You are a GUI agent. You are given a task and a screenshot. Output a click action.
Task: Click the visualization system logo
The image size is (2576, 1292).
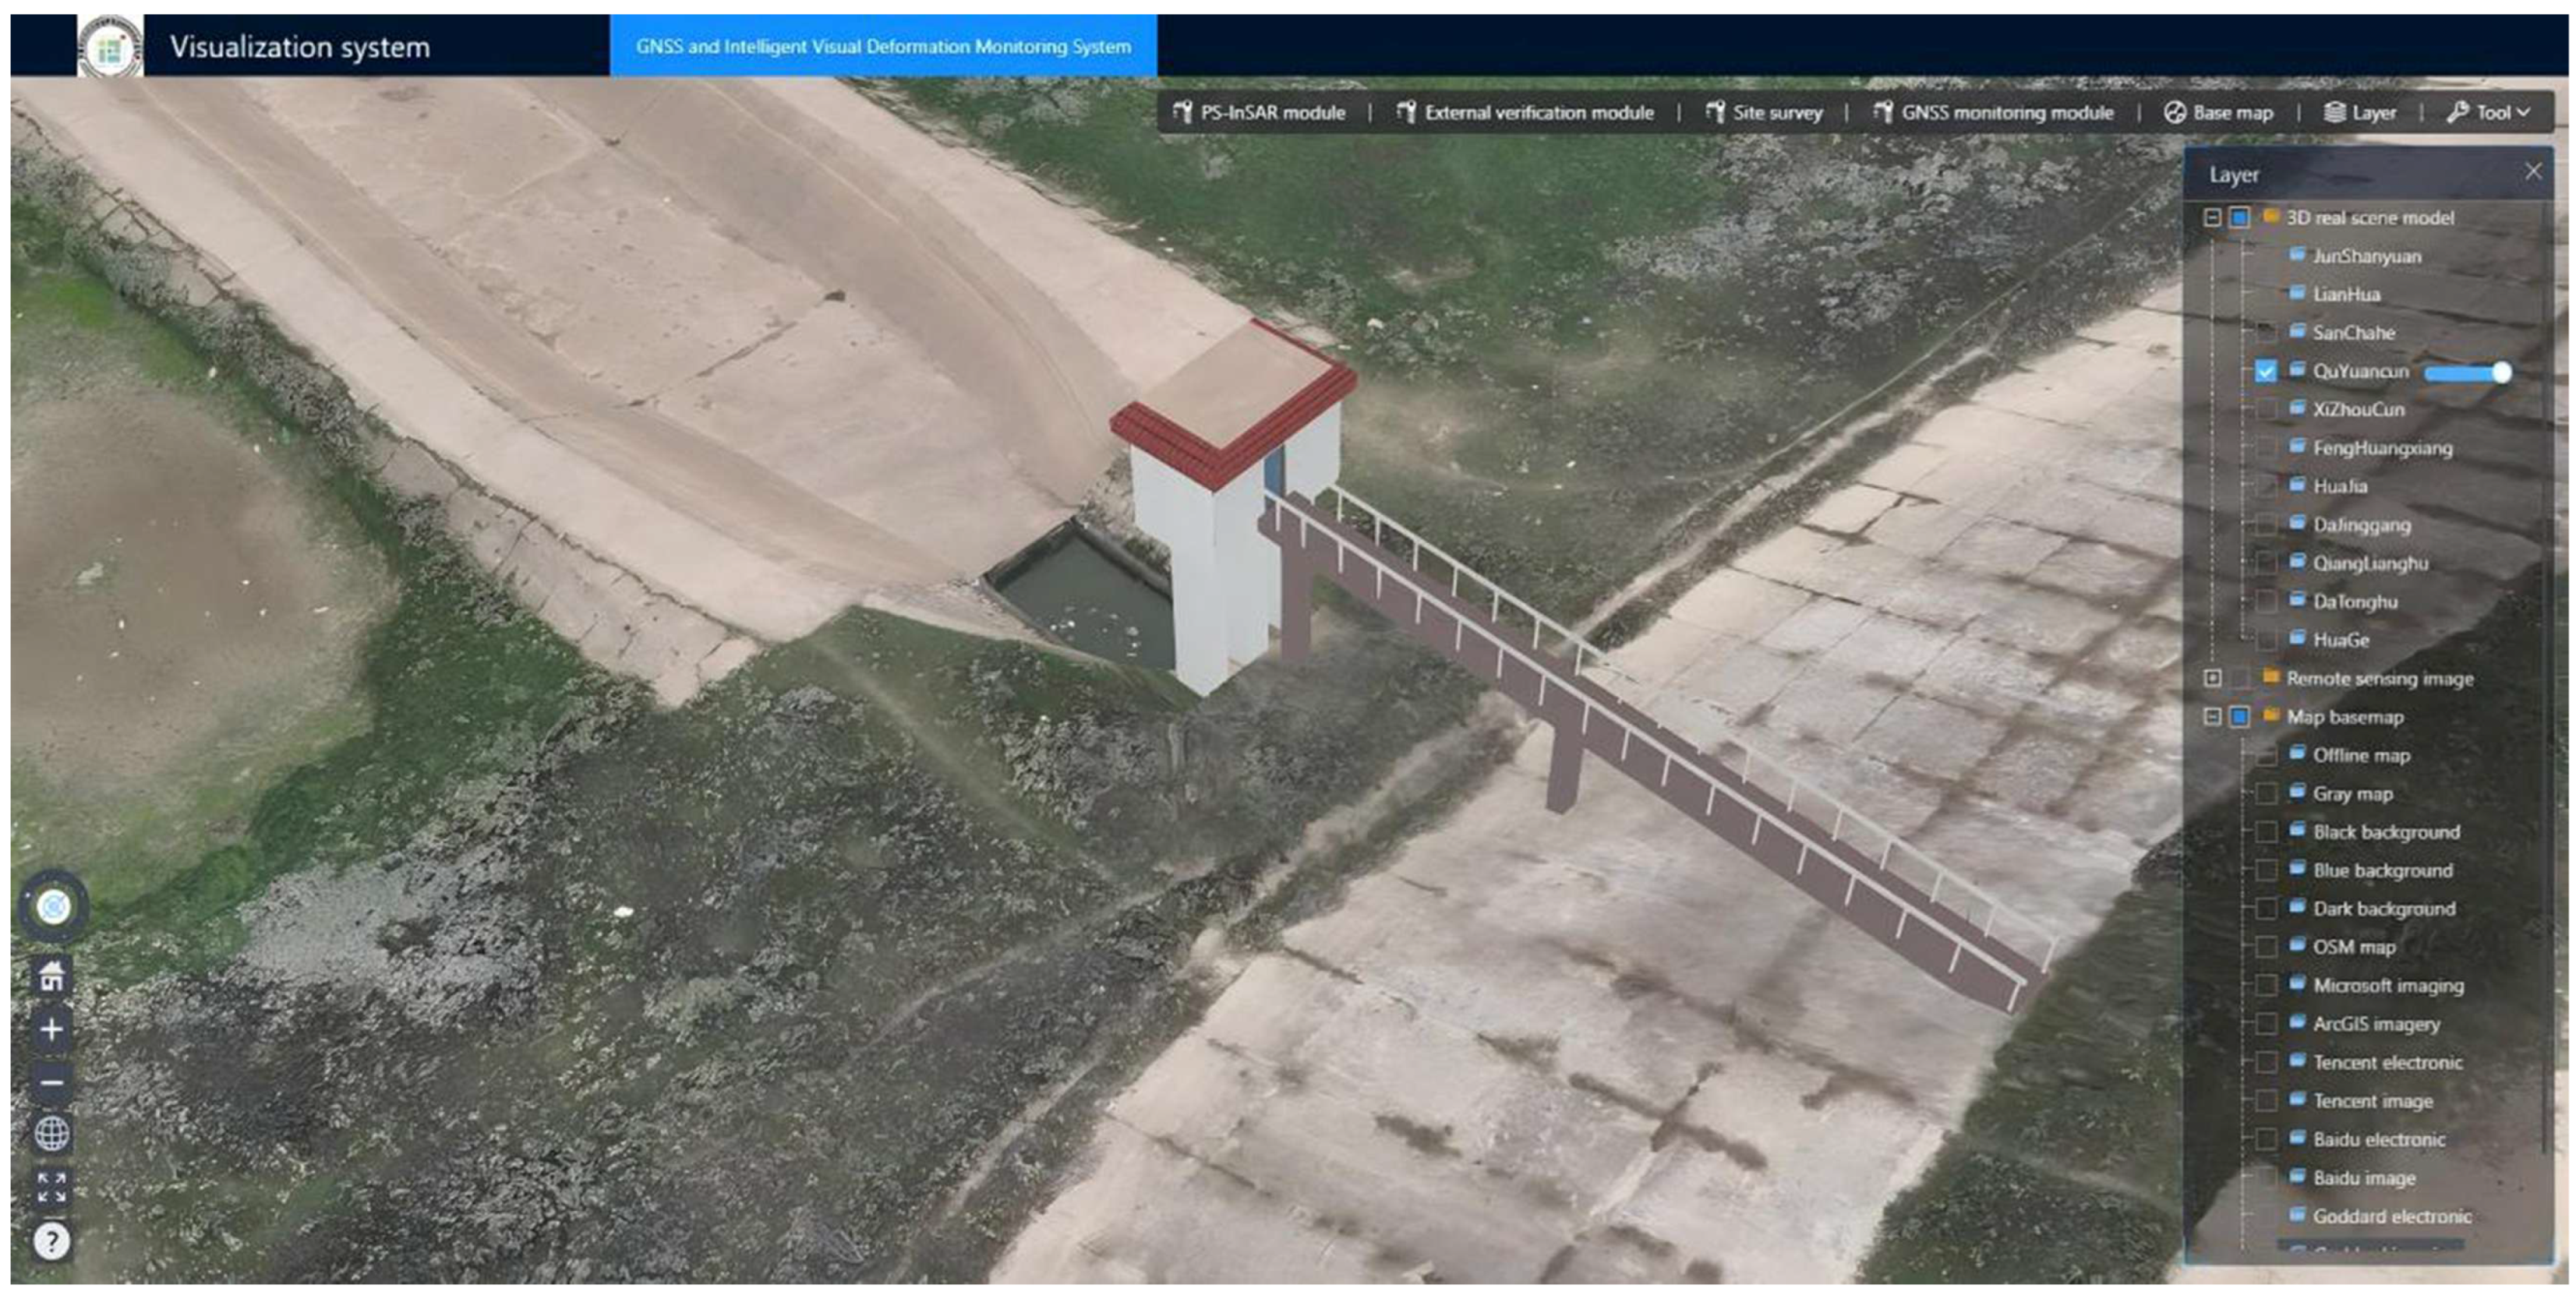pos(110,47)
